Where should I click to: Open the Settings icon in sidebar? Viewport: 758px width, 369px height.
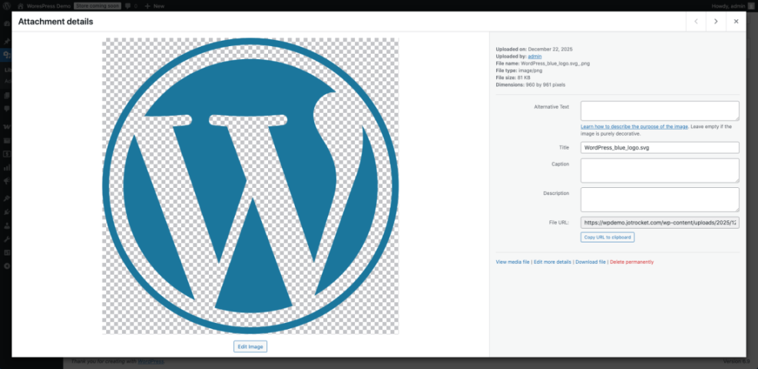click(6, 252)
